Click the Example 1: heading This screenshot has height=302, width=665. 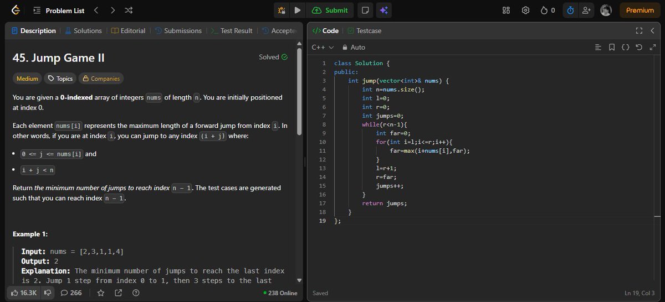coord(30,234)
